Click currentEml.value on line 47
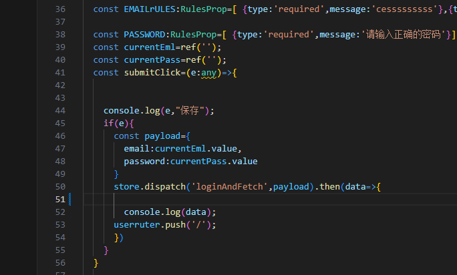 point(196,149)
